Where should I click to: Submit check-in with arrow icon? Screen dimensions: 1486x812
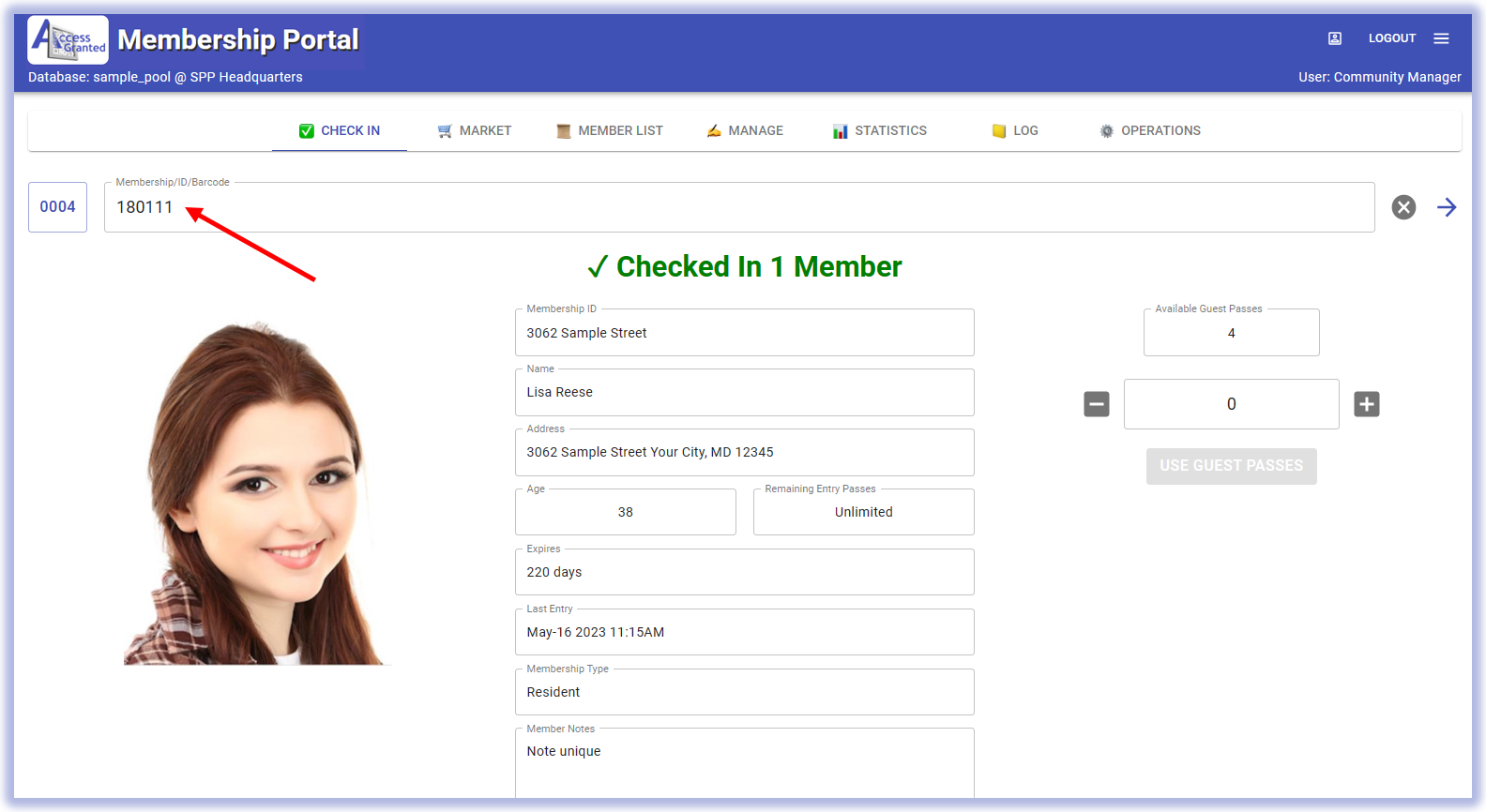[x=1447, y=207]
